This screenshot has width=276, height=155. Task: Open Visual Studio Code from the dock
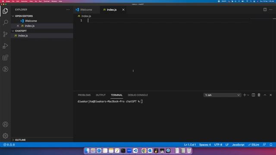coord(135,151)
